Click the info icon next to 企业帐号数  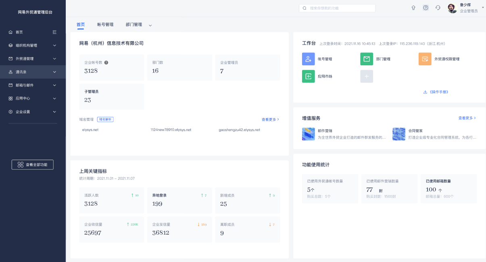(x=106, y=62)
